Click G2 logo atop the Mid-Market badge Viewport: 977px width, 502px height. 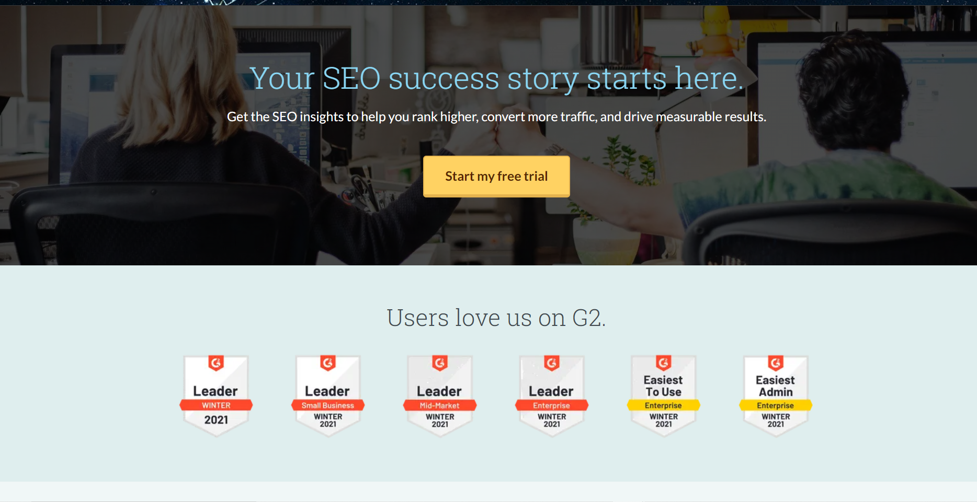click(440, 363)
